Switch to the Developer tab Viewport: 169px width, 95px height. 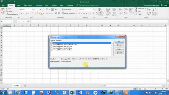70,5
